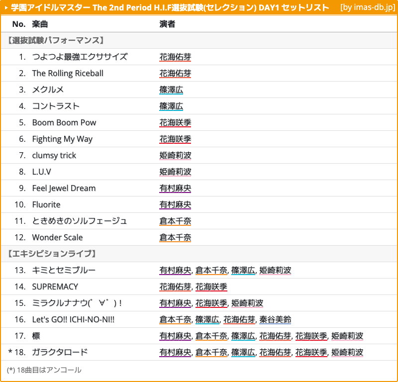
Task: Click the ガラクタロード song title
Action: pyautogui.click(x=60, y=352)
